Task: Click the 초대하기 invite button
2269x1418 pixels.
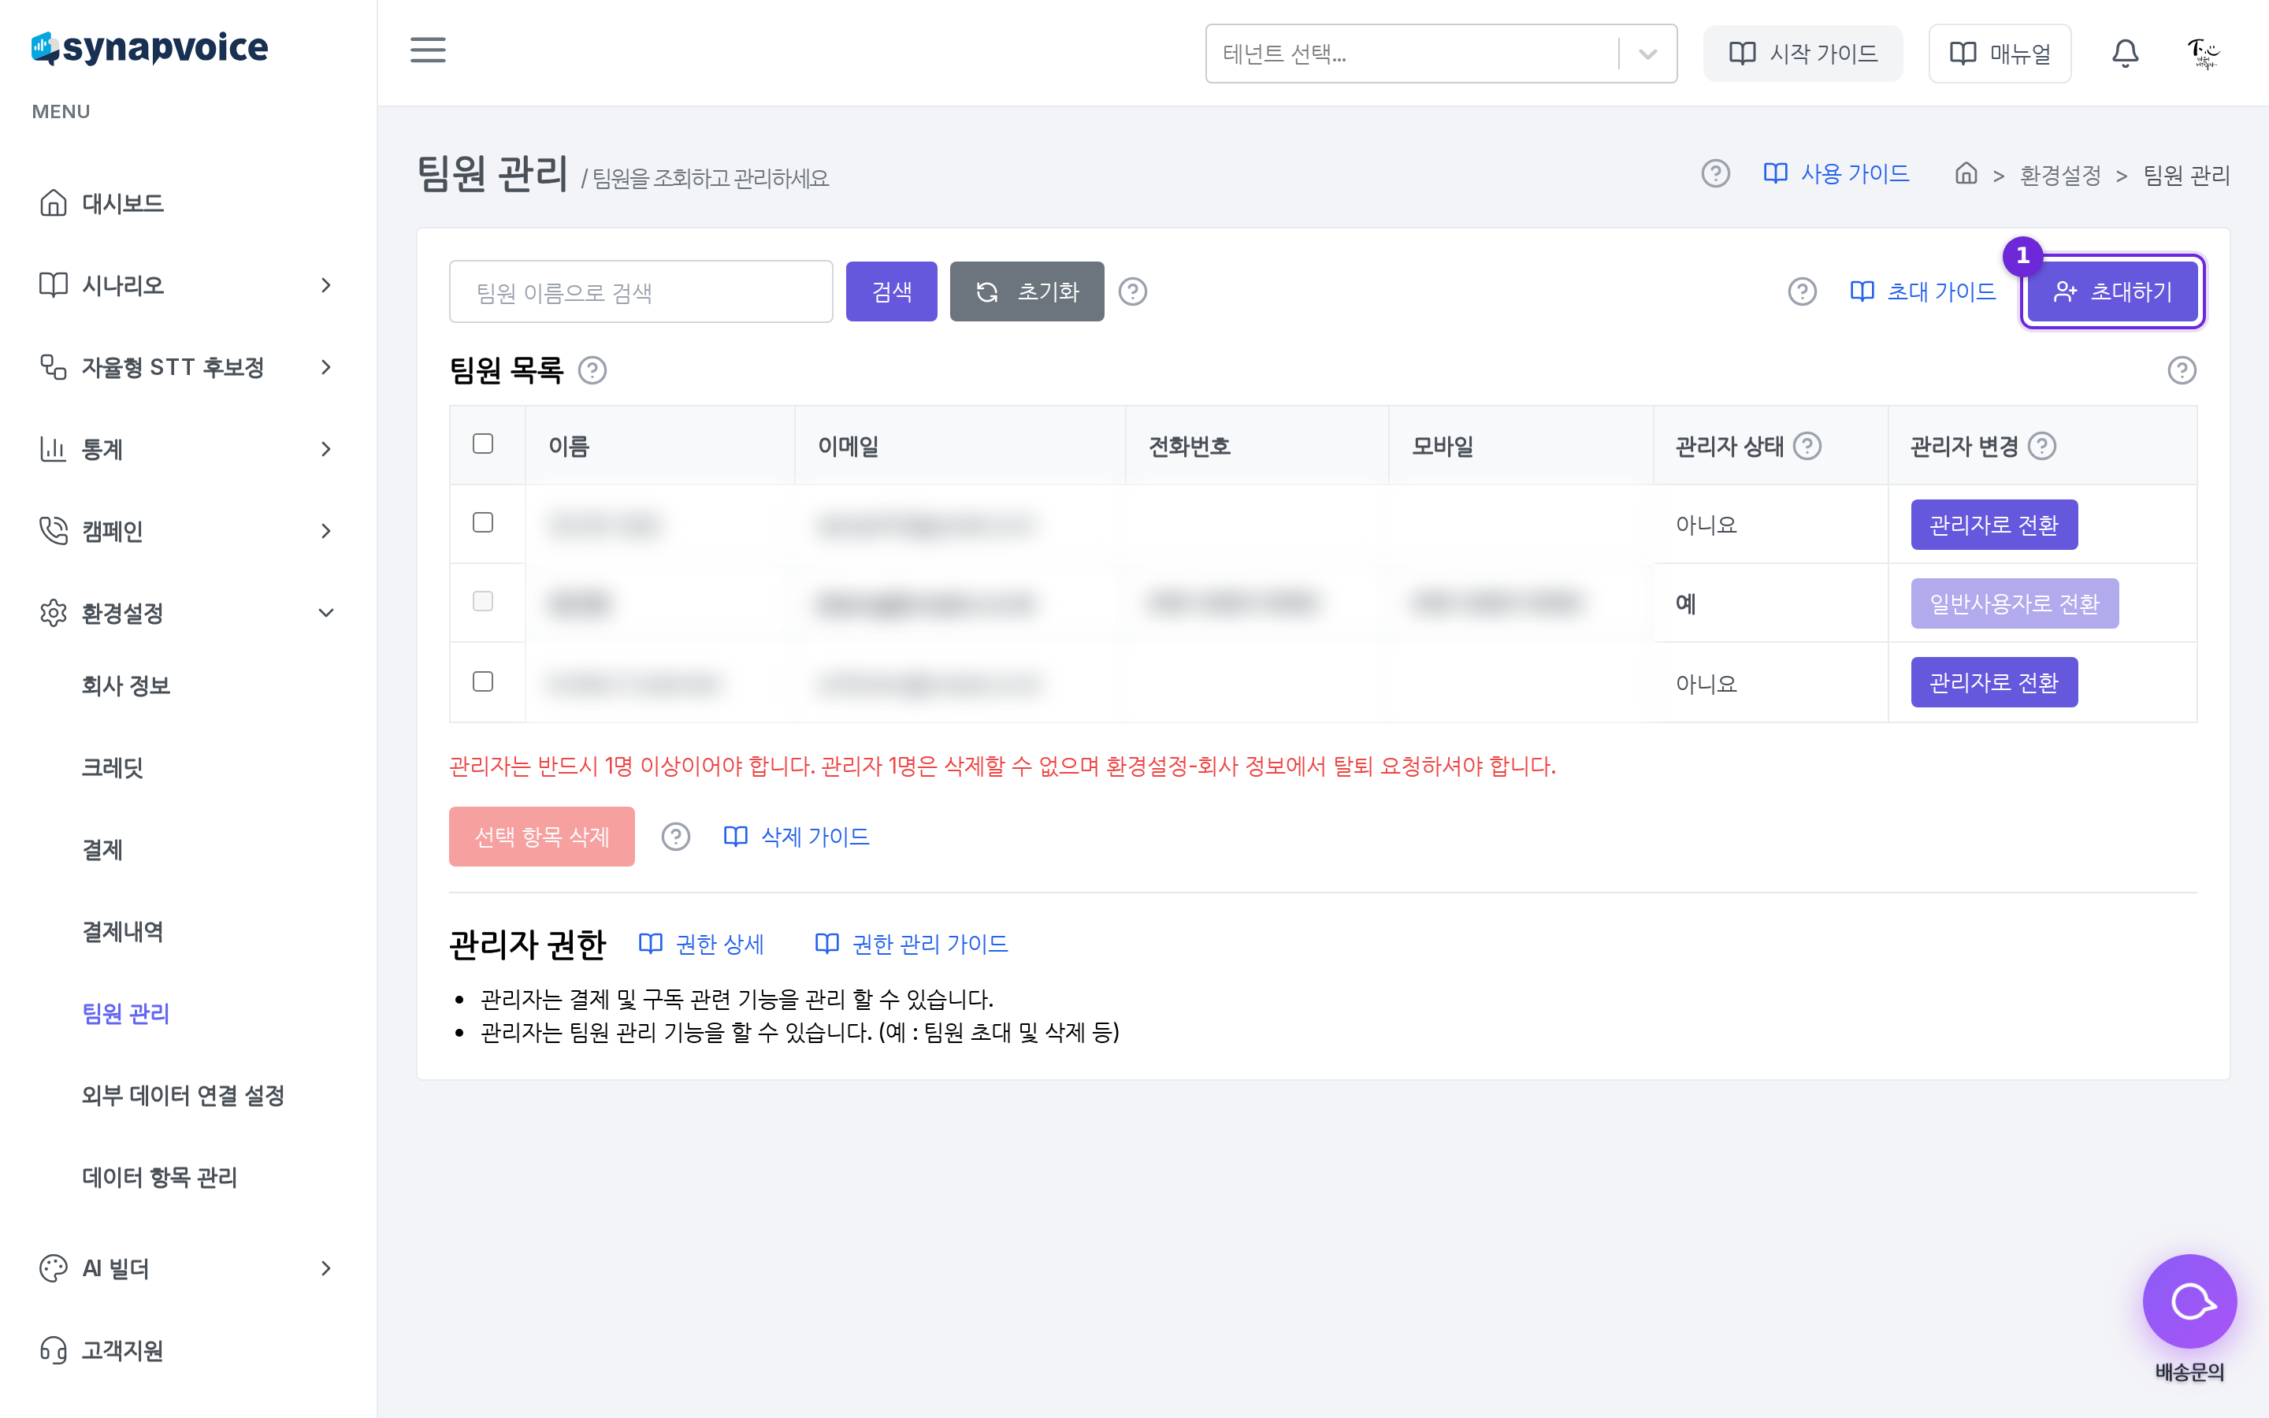Action: (x=2111, y=291)
